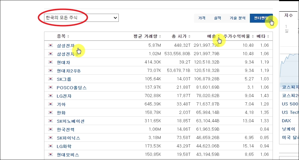Switch to the 가격 tab
Viewport: 299px width, 160px height.
click(202, 18)
